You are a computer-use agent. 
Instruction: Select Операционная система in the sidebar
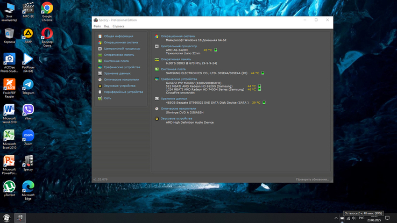(x=121, y=42)
